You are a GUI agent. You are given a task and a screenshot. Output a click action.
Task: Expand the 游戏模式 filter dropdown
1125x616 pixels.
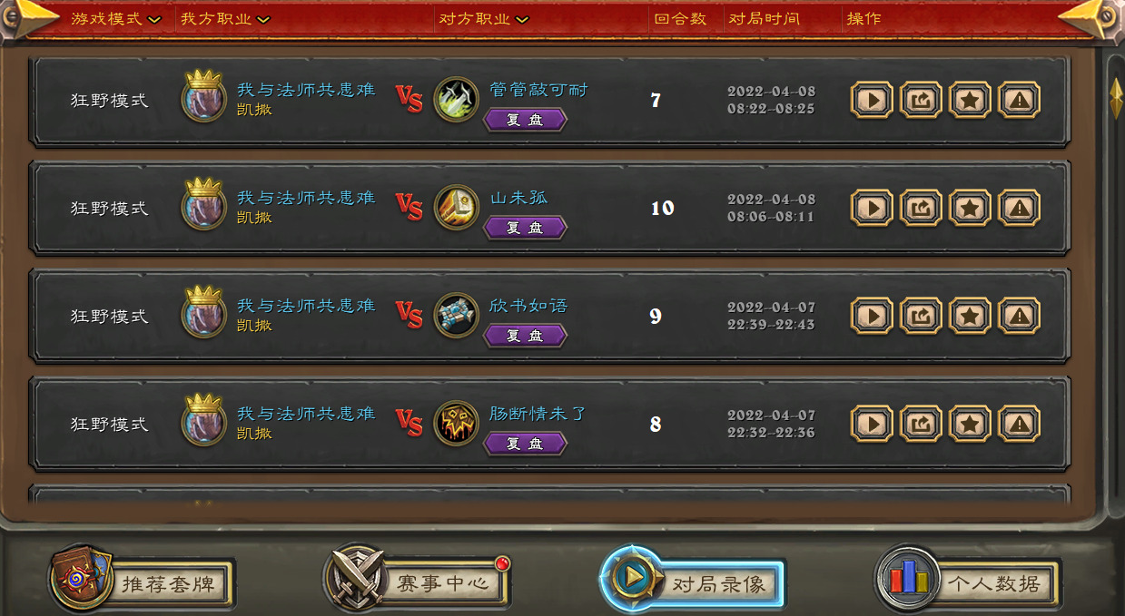(115, 18)
